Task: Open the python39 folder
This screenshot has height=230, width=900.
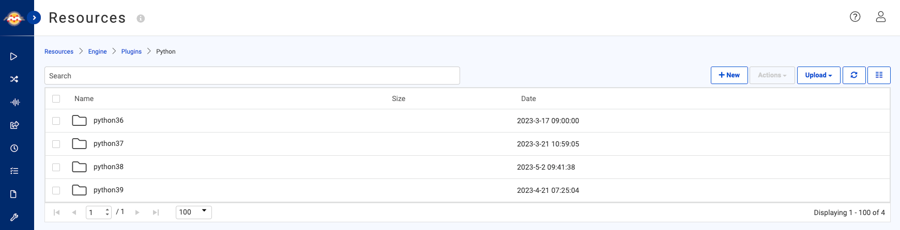Action: (x=109, y=190)
